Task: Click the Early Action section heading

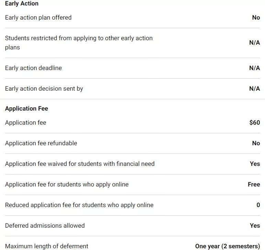Action: pyautogui.click(x=22, y=4)
